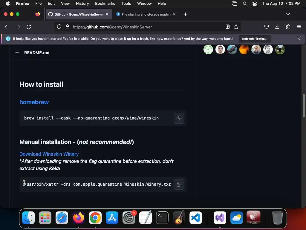Open Terminal from the Dock

tap(162, 218)
